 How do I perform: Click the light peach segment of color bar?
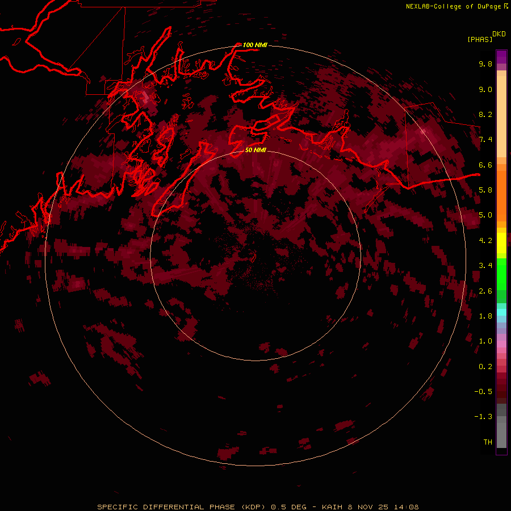501,116
